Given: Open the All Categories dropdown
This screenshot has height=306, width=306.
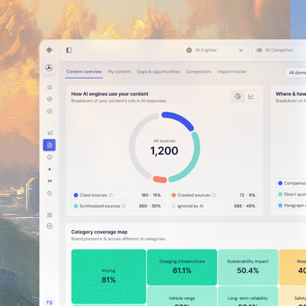Looking at the screenshot, I should [279, 50].
